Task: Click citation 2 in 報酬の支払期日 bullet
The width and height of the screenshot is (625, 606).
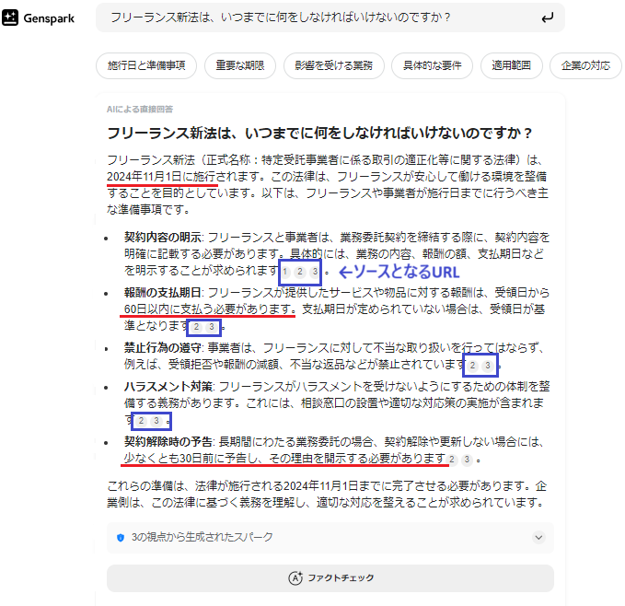Action: click(197, 327)
